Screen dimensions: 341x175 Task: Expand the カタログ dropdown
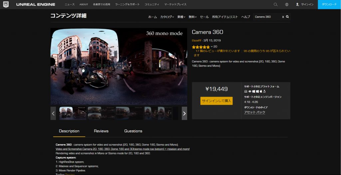(167, 17)
